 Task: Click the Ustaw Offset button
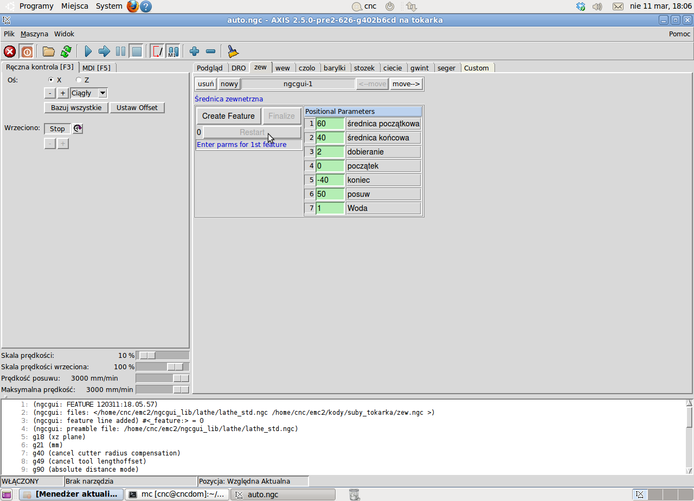pos(137,107)
